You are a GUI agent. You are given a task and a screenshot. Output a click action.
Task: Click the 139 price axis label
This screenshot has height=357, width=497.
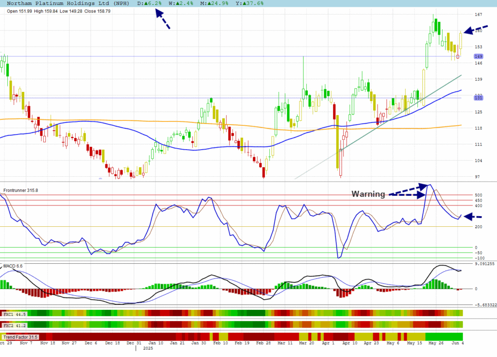tap(478, 79)
